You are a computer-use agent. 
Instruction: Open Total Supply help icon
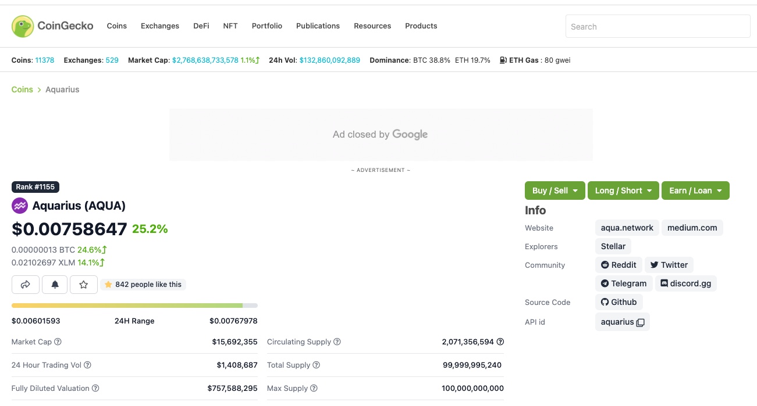[x=317, y=365]
